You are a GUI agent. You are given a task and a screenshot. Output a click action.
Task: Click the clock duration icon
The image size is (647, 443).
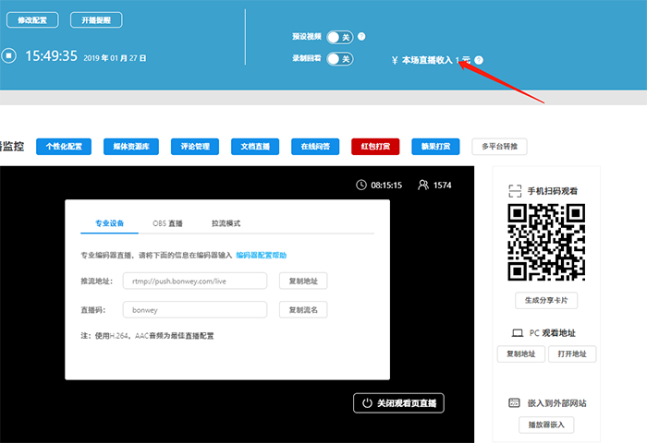click(x=360, y=185)
